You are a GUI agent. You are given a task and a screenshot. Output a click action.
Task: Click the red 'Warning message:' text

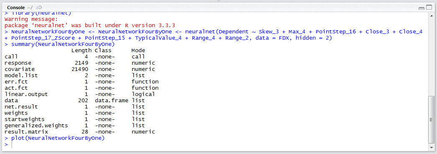tap(31, 19)
